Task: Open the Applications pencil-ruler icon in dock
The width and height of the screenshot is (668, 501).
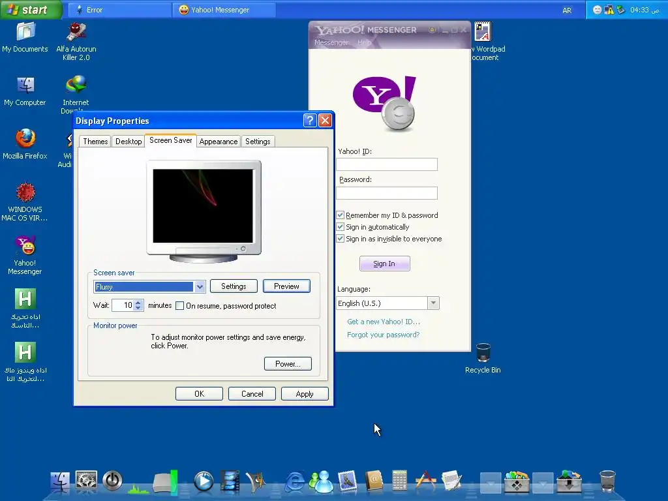Action: pyautogui.click(x=425, y=481)
